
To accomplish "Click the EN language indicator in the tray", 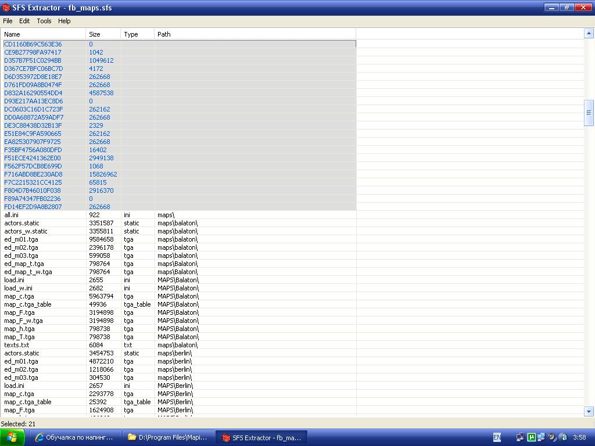I will click(x=497, y=438).
